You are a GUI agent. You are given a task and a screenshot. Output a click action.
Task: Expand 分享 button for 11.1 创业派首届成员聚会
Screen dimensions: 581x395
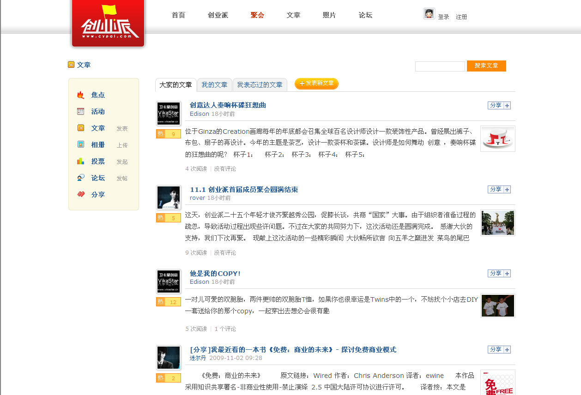(x=499, y=190)
